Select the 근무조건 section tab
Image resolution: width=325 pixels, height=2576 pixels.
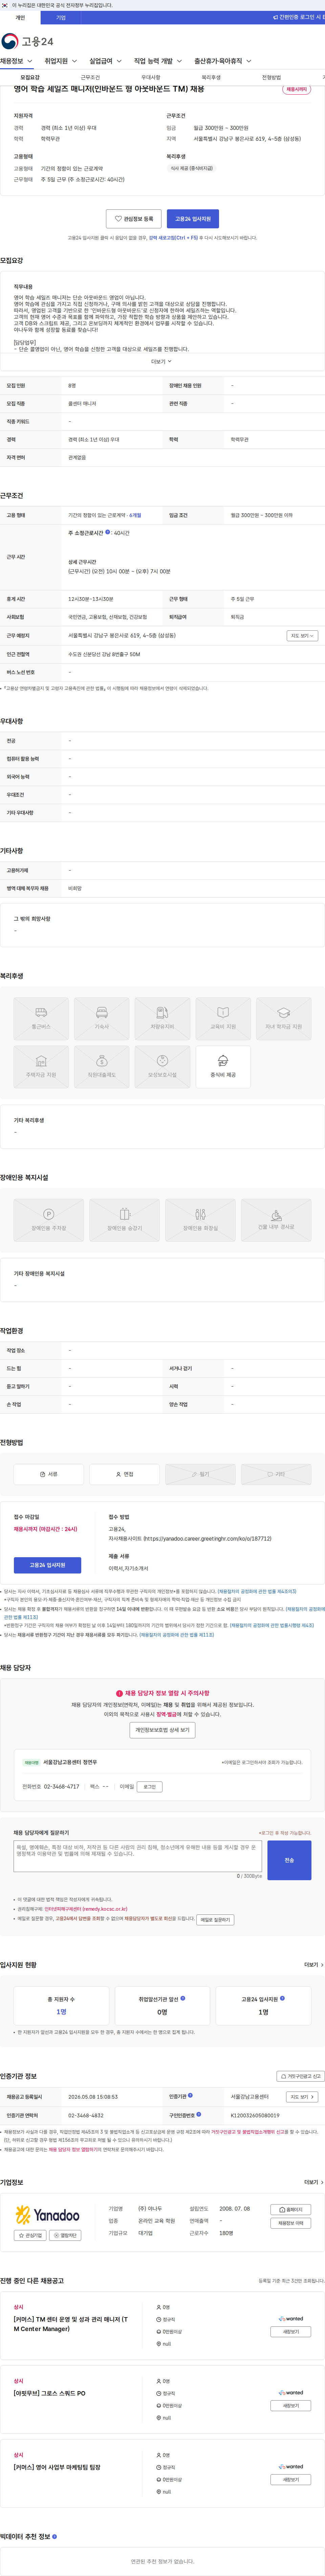click(x=91, y=77)
